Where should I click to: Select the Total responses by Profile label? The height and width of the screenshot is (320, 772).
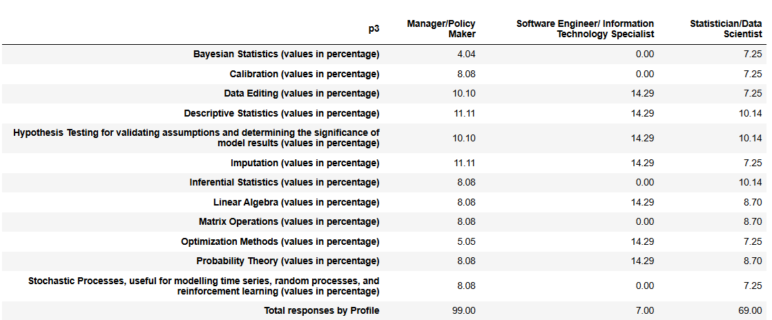tap(321, 310)
